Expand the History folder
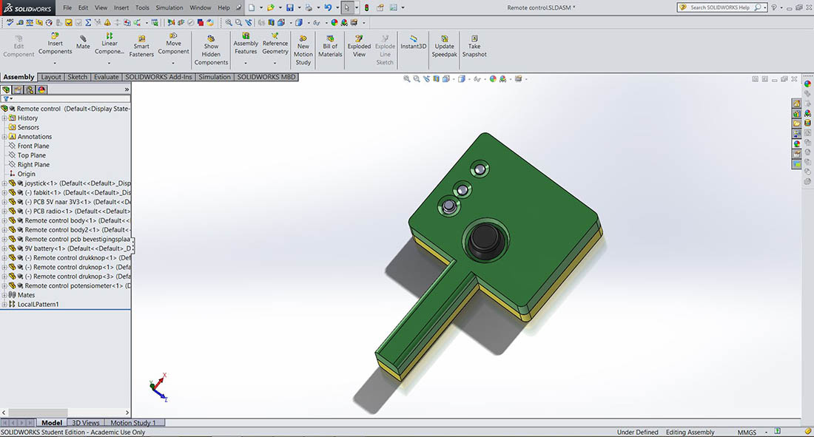814x437 pixels. click(4, 118)
